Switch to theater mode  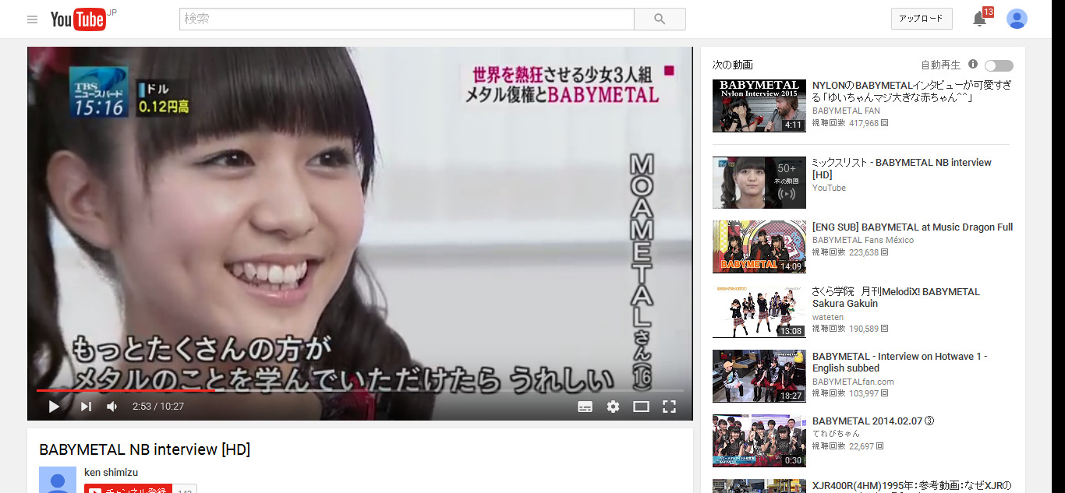[641, 406]
